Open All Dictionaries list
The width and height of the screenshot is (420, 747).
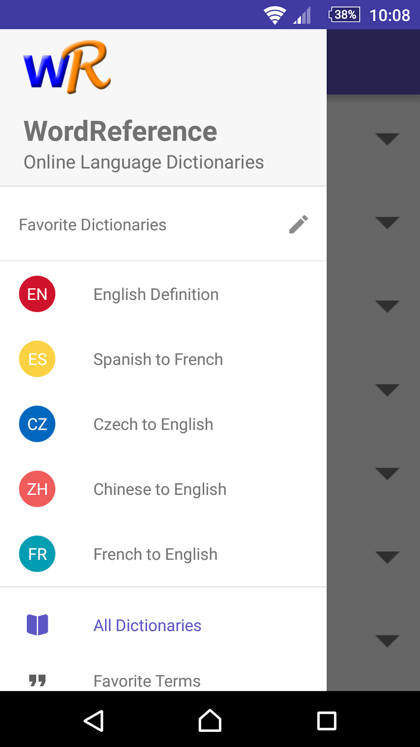coord(147,626)
